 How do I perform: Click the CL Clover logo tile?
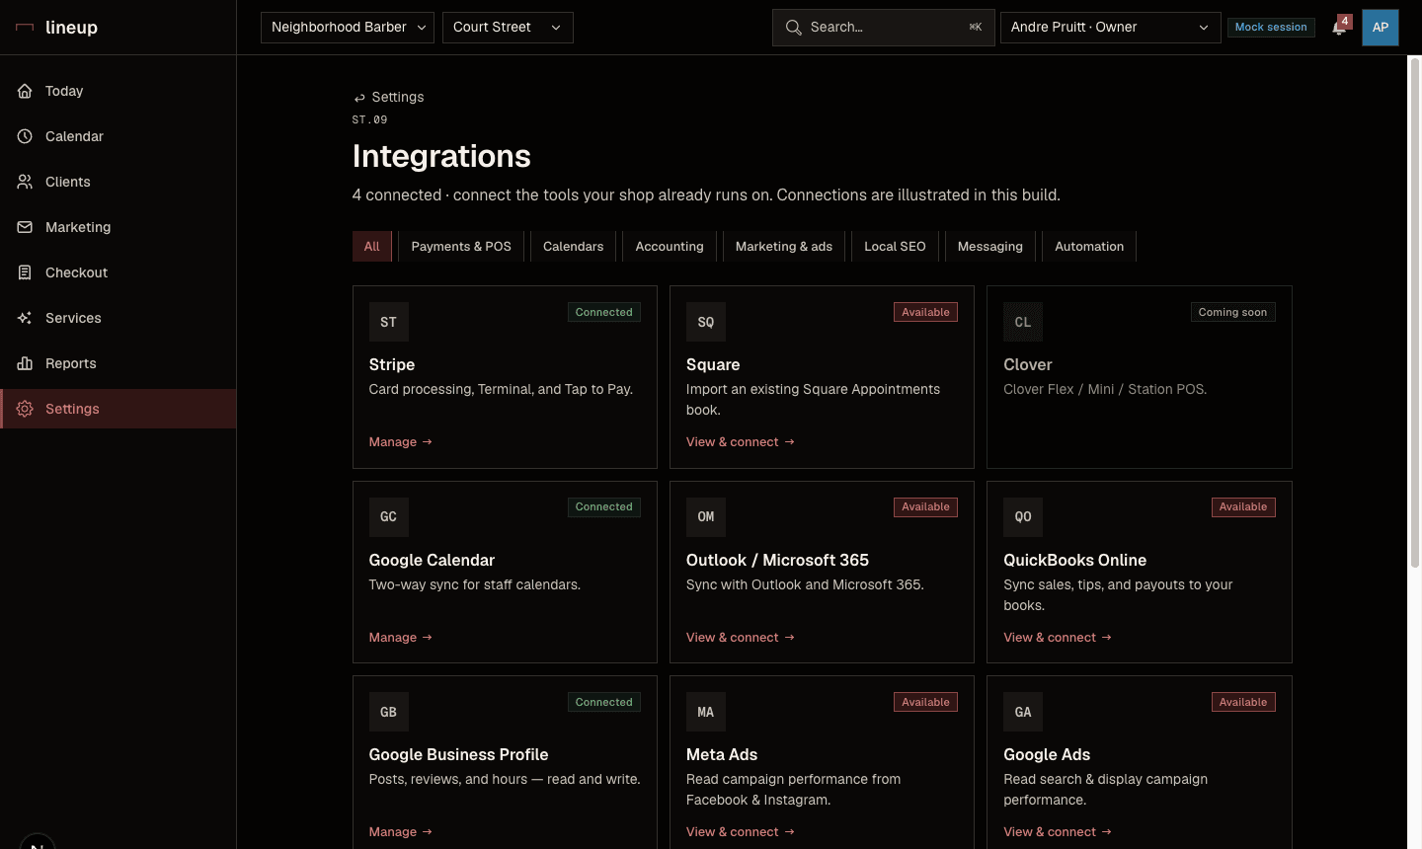tap(1023, 322)
